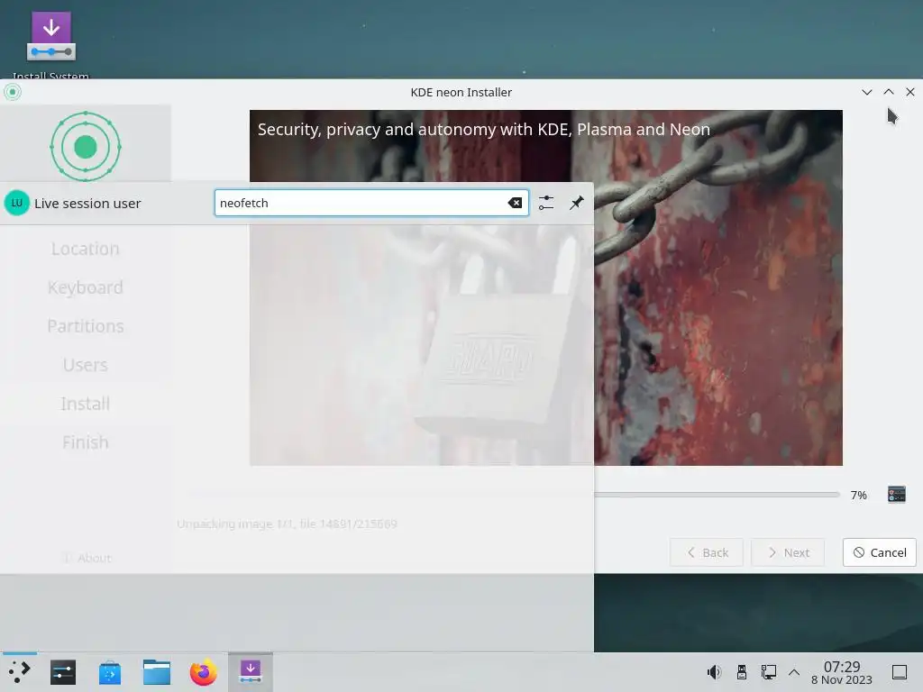Maximize the KDE neon Installer window
The width and height of the screenshot is (923, 692).
[889, 93]
